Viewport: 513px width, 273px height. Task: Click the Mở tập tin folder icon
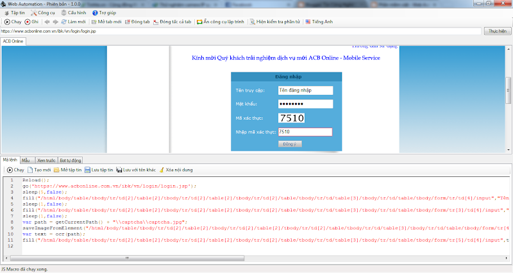point(56,170)
